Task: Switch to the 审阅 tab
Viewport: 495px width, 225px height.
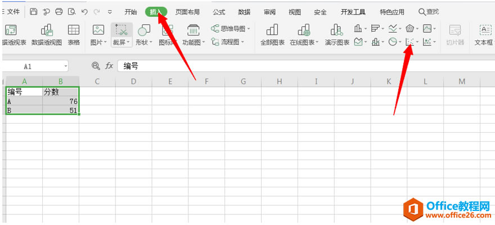Action: [x=269, y=12]
